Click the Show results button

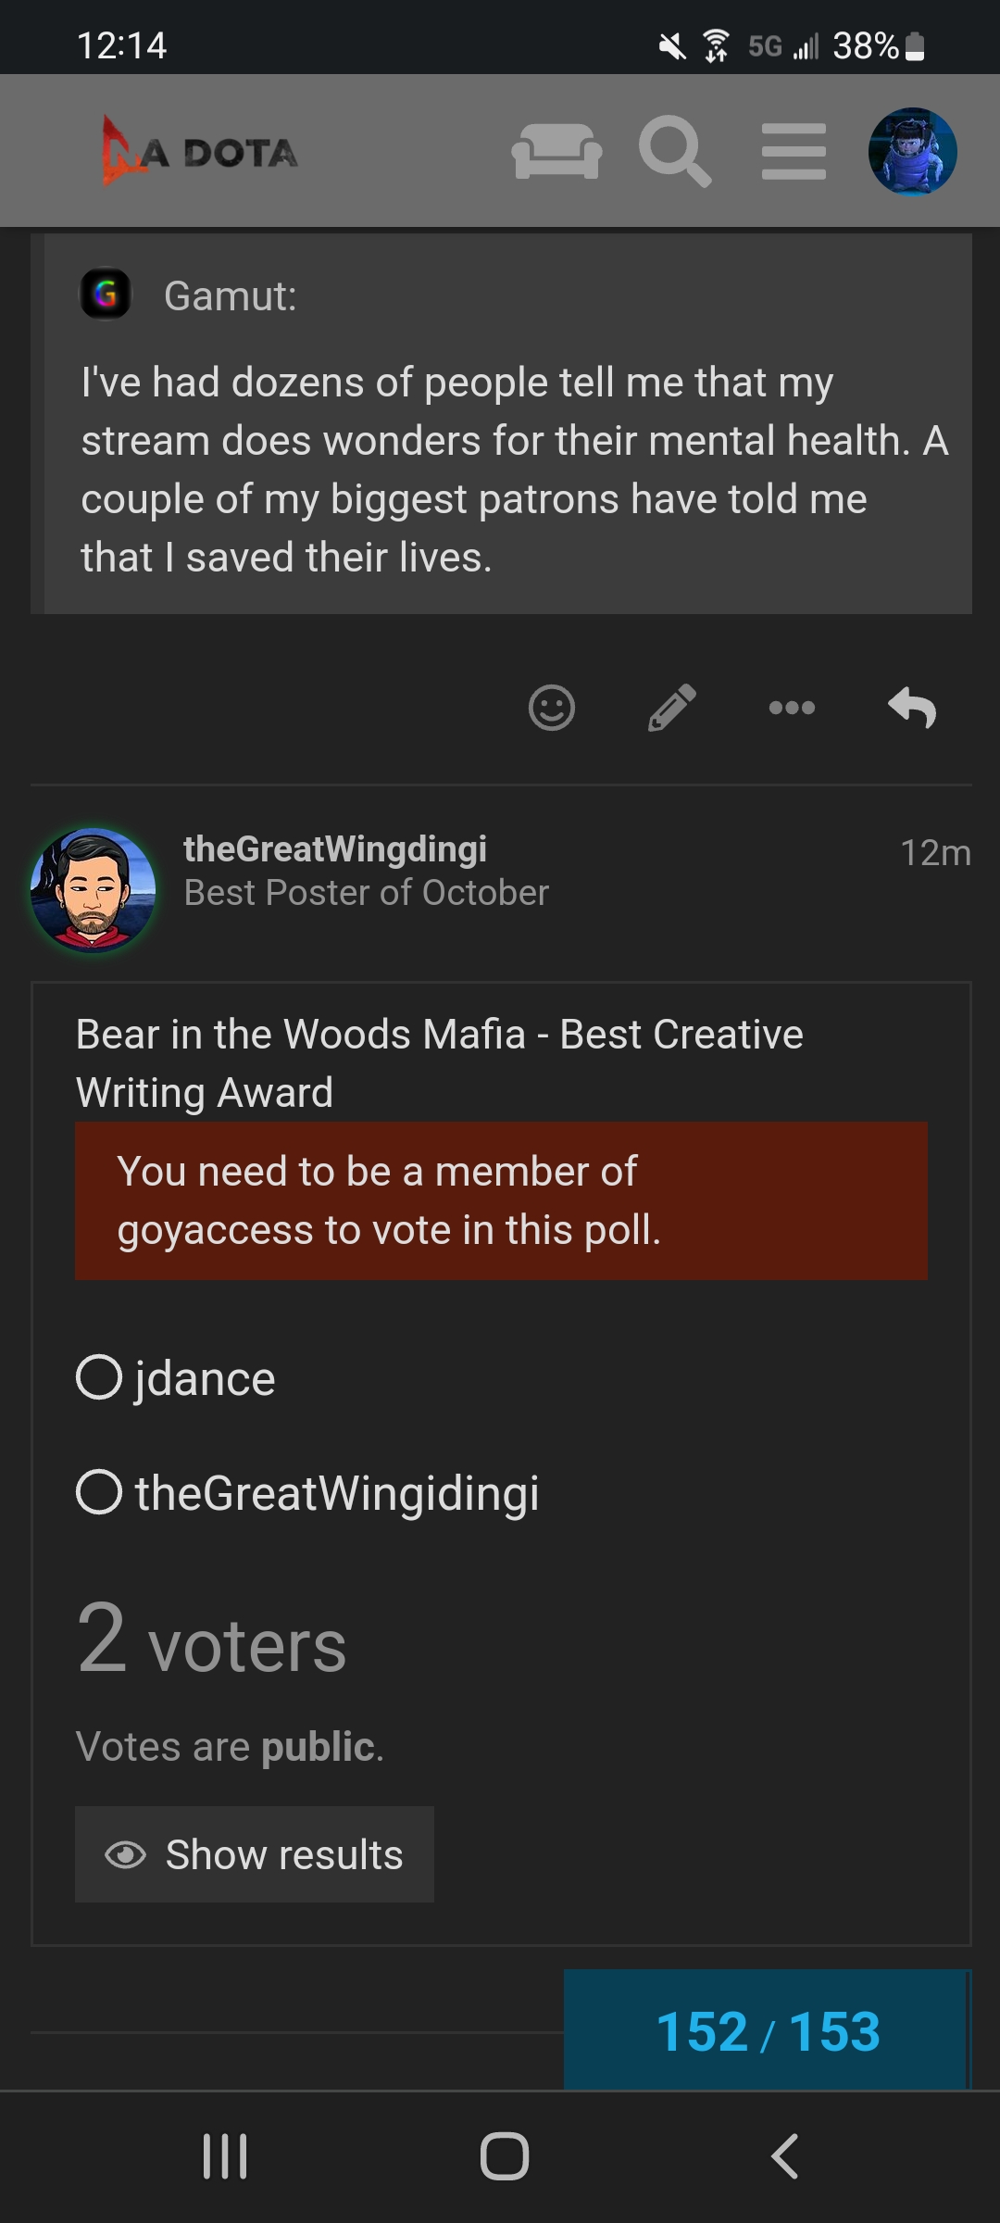pyautogui.click(x=255, y=1854)
